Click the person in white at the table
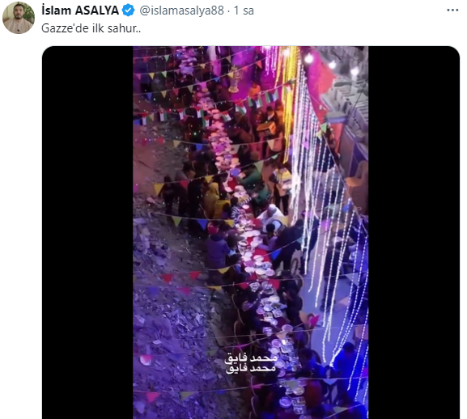The image size is (467, 419). 272,215
